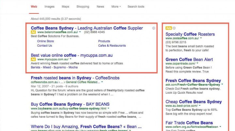This screenshot has height=131, width=235.
Task: Expand arrow next to www.mycuppa.com.au URL
Action: click(70, 59)
